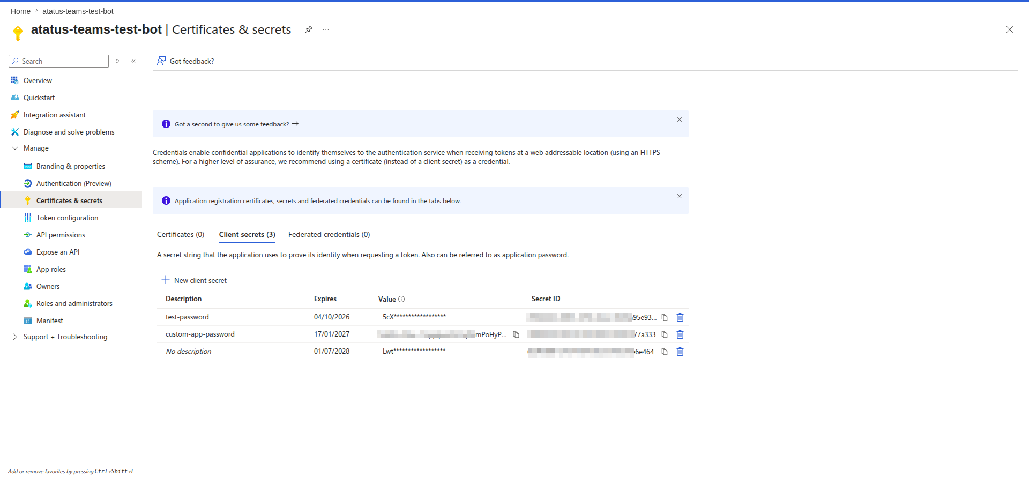The height and width of the screenshot is (477, 1029).
Task: Select the custom-app-password description cell
Action: (x=200, y=334)
